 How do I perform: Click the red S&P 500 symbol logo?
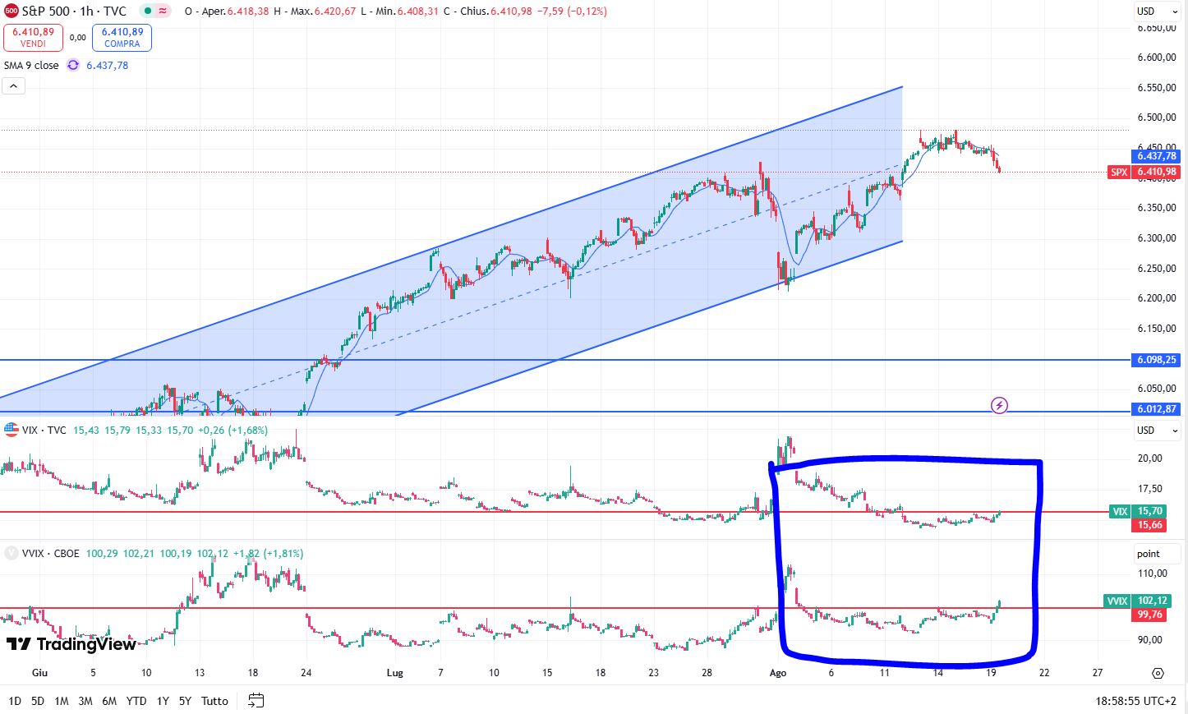click(x=12, y=11)
